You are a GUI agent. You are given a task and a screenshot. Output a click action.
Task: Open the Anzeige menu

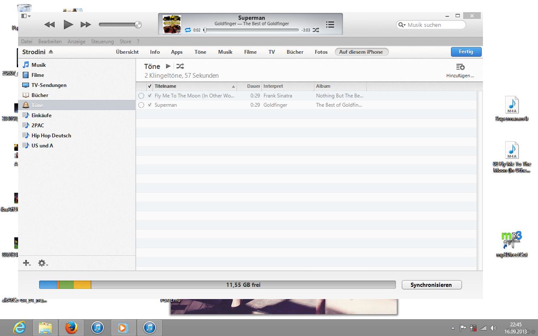tap(76, 42)
